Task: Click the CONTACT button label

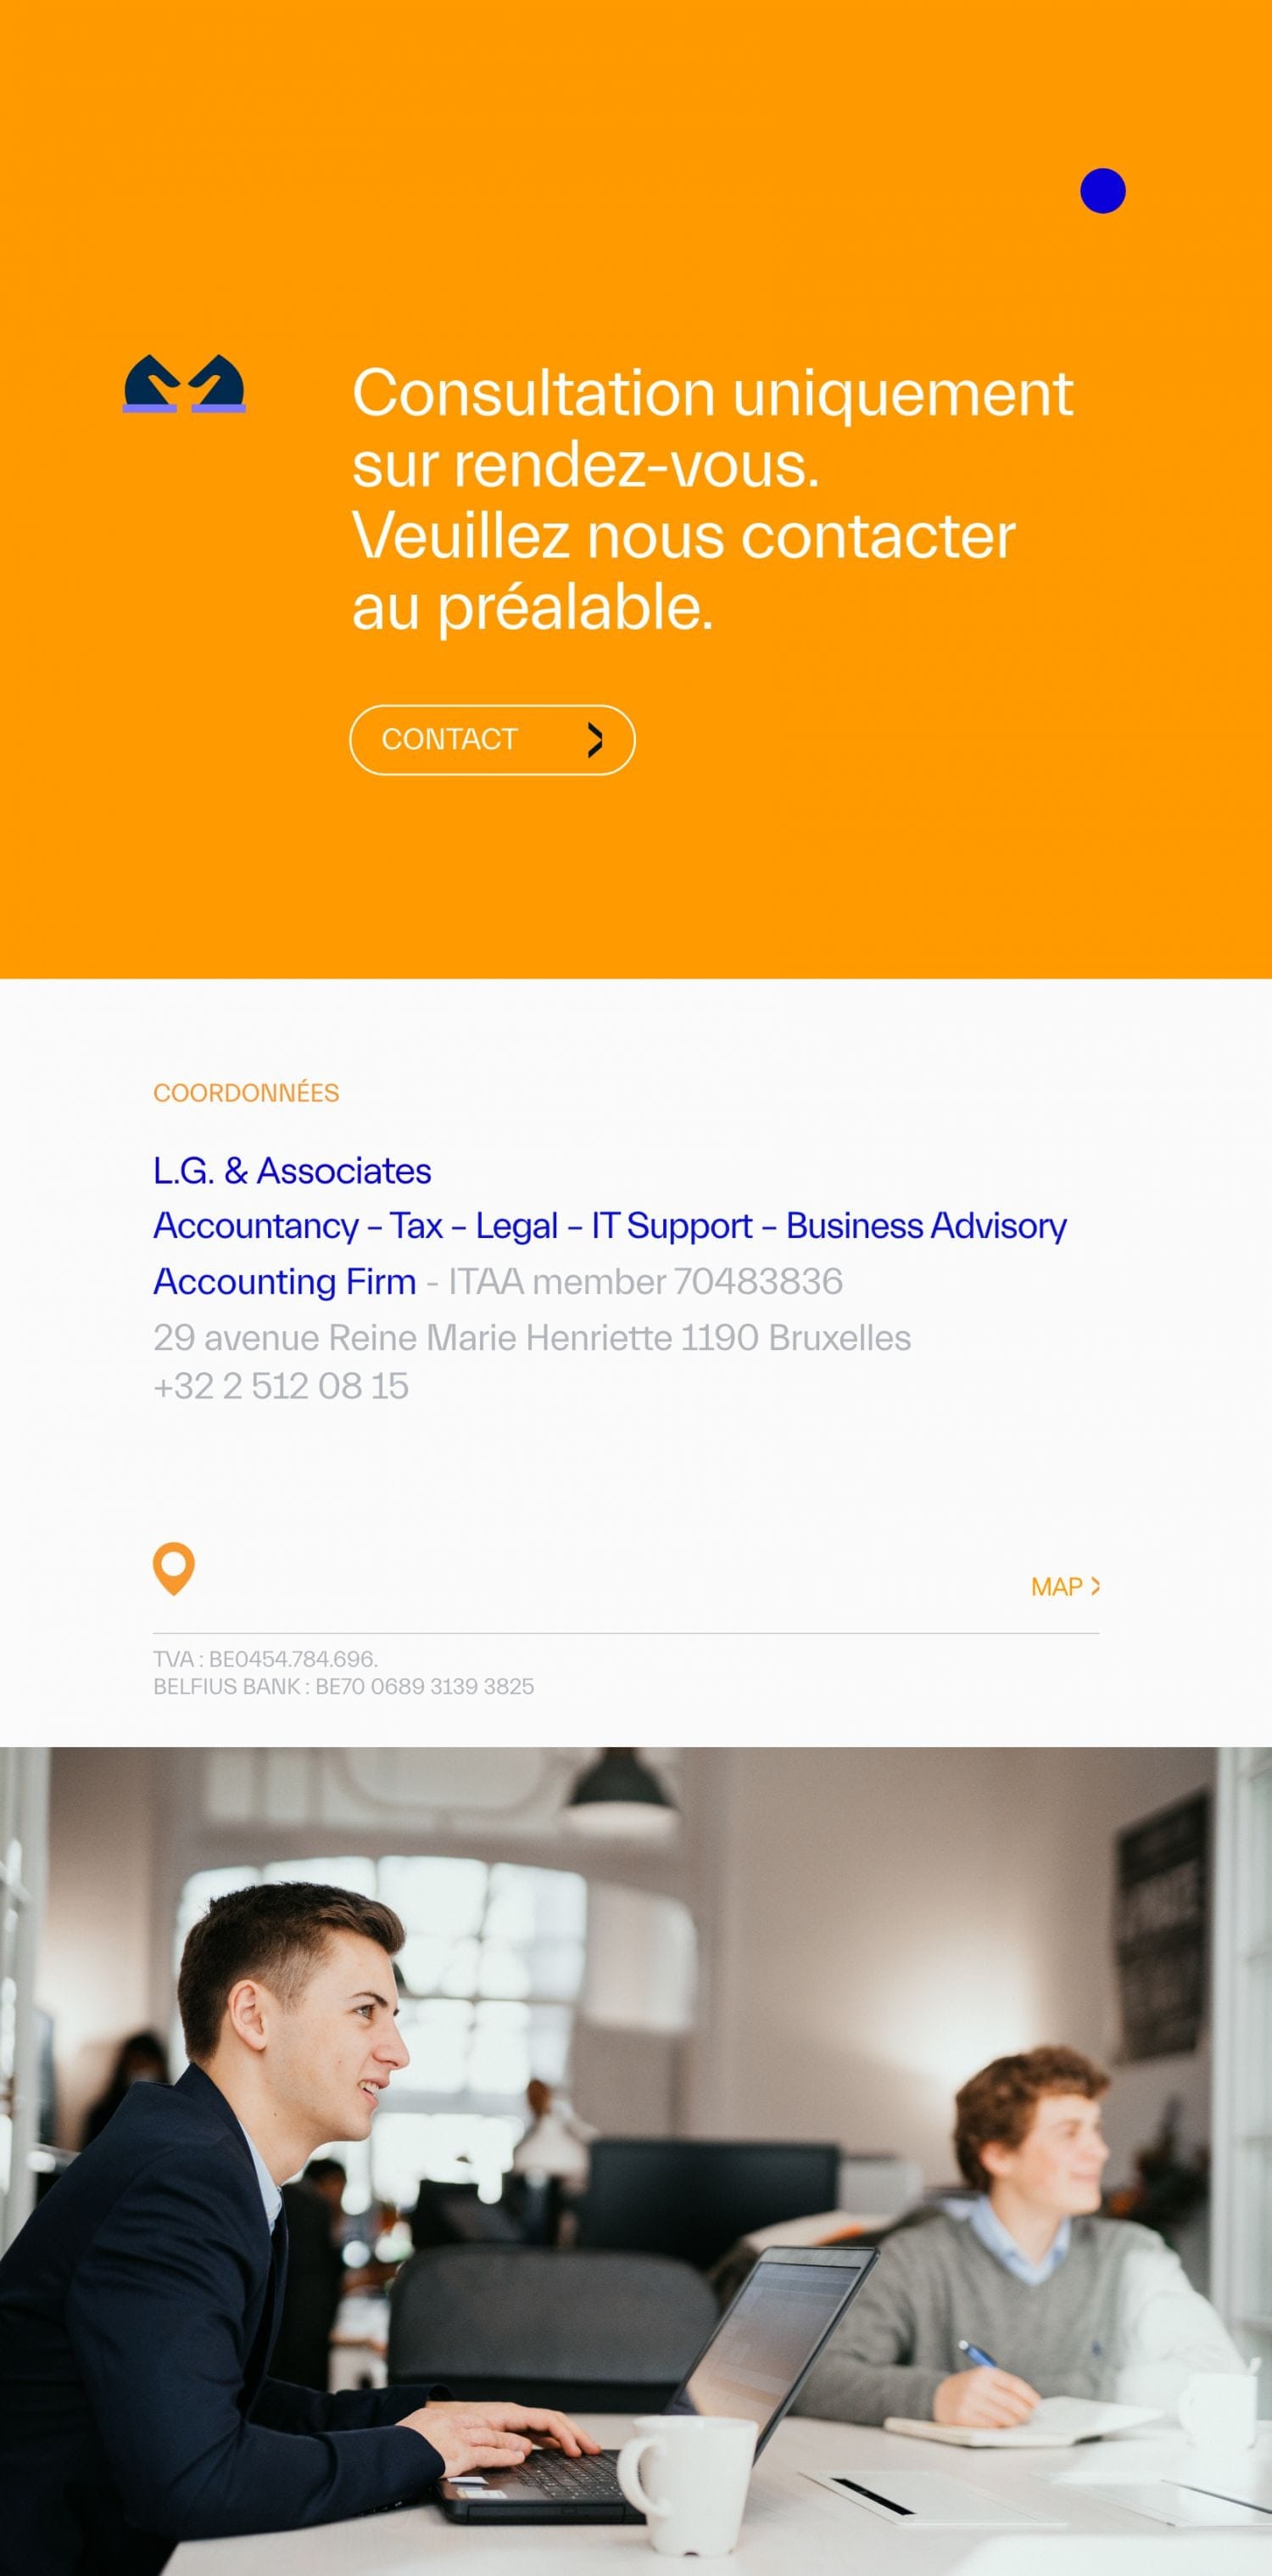Action: 449,740
